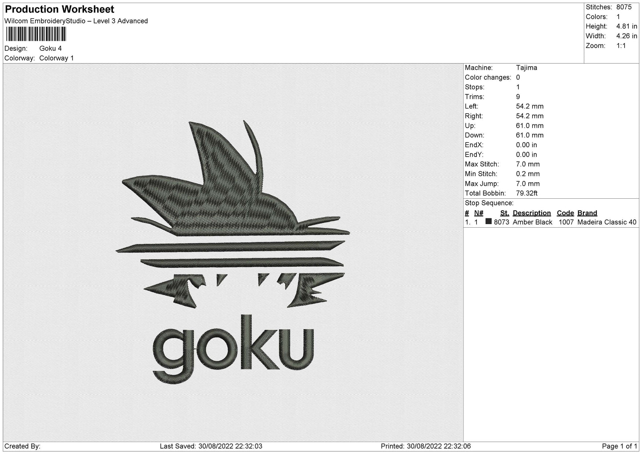Click the Height value 4.81 in
642x454 pixels.
(626, 27)
